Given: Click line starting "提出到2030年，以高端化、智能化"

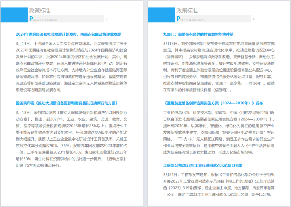Looking at the screenshot, I should (219, 126).
